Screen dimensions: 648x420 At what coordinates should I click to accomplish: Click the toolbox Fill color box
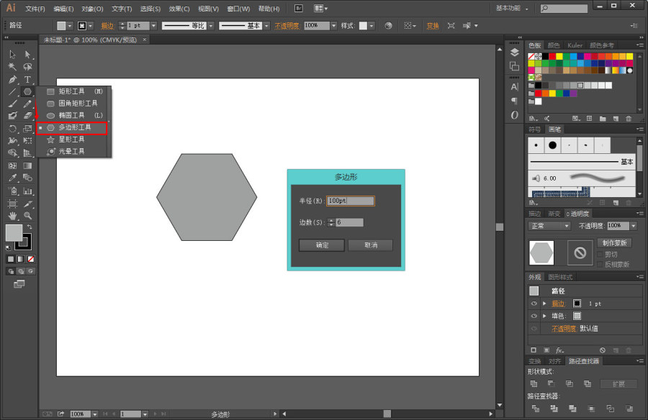coord(14,233)
